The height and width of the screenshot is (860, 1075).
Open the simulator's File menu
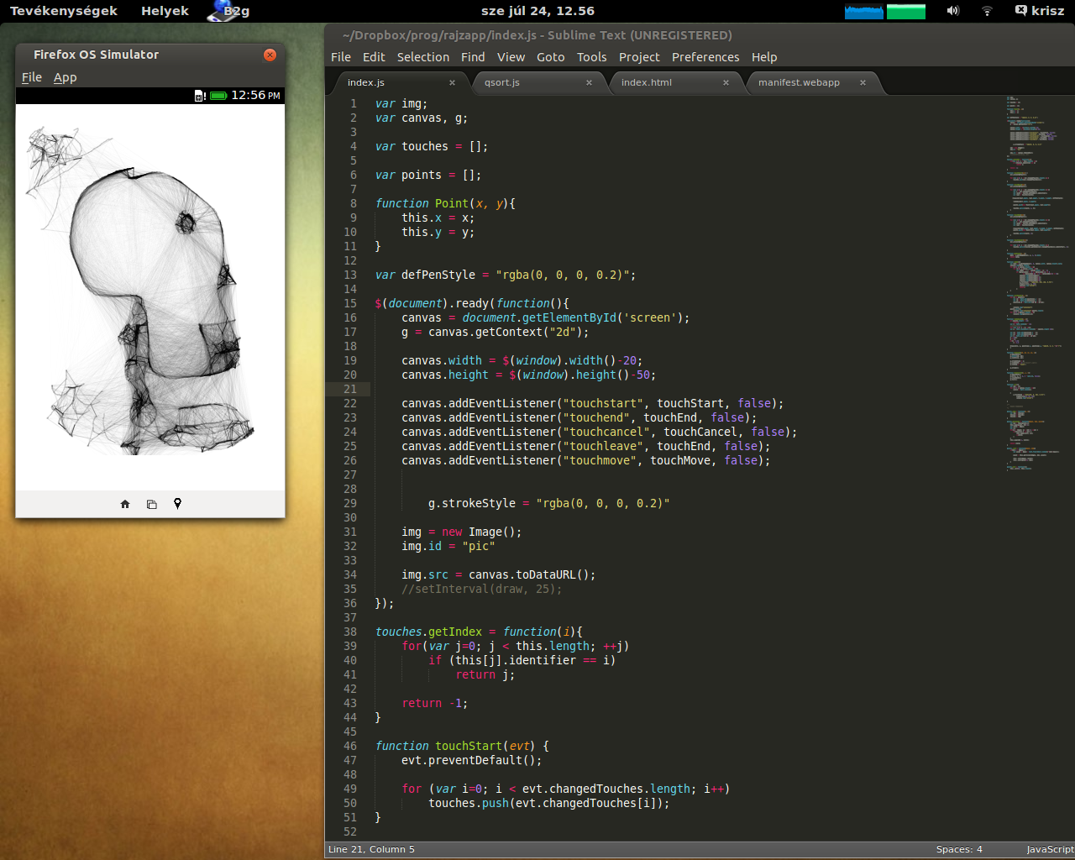(x=32, y=77)
